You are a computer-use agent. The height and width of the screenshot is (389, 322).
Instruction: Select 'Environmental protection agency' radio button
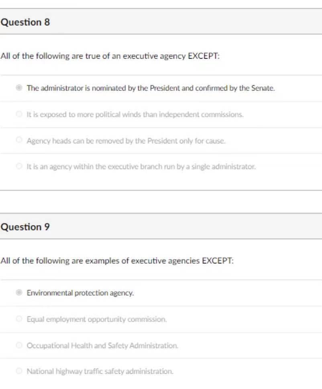[18, 293]
